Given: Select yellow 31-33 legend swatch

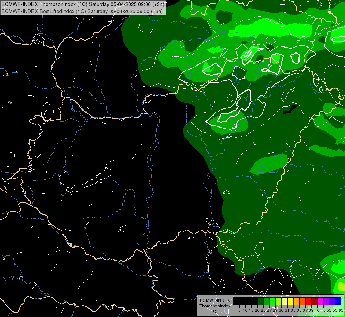Looking at the screenshot, I should click(x=290, y=302).
